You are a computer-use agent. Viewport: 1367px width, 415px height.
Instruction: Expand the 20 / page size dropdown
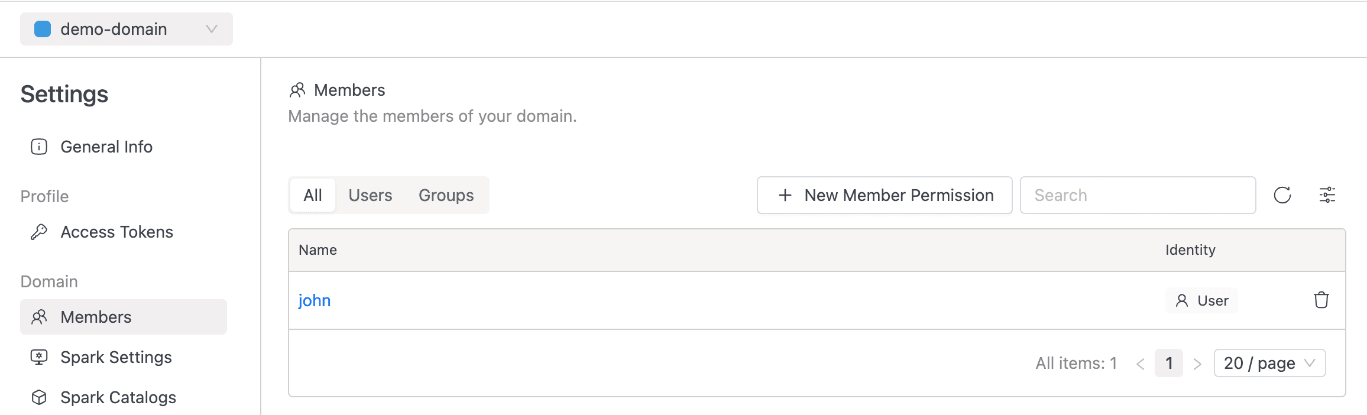pos(1269,363)
